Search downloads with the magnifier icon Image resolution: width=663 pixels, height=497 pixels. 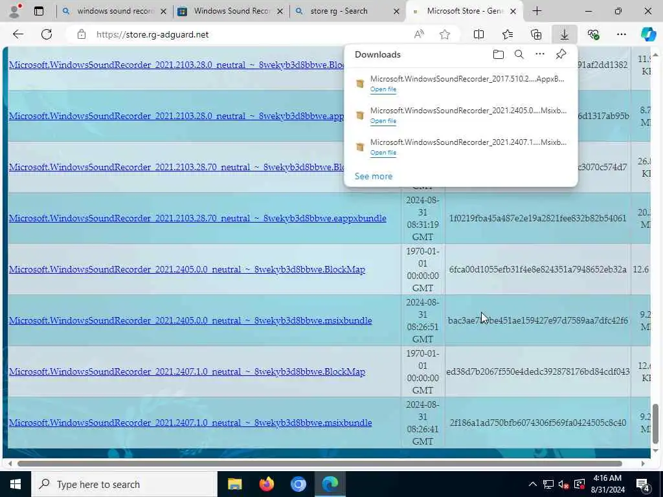[x=519, y=54]
